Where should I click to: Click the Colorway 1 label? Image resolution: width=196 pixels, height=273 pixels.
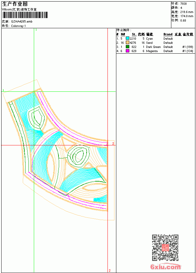click(18, 26)
